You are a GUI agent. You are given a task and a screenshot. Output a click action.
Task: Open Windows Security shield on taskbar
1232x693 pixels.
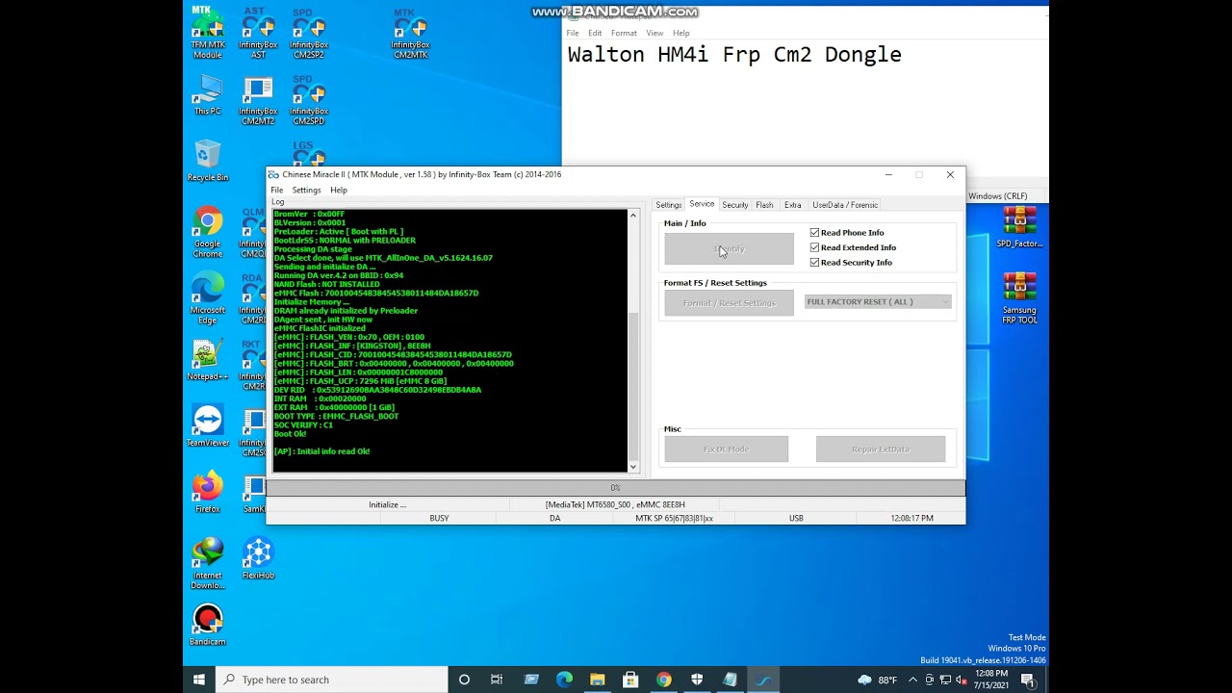(697, 680)
